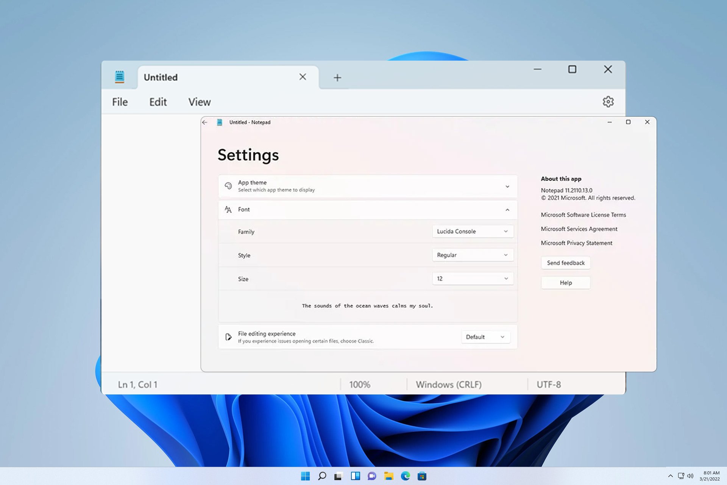The height and width of the screenshot is (485, 727).
Task: Open Microsoft Store from the taskbar
Action: pos(421,476)
